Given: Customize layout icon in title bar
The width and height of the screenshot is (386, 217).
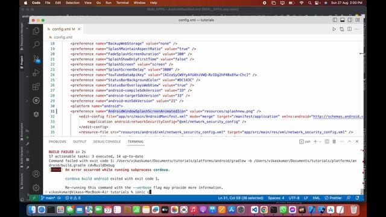Looking at the screenshot, I should pos(358,20).
